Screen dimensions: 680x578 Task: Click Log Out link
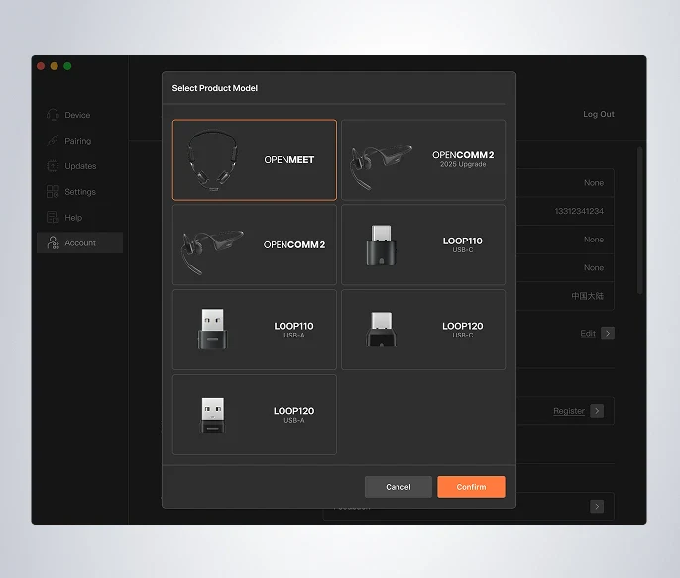(x=599, y=114)
